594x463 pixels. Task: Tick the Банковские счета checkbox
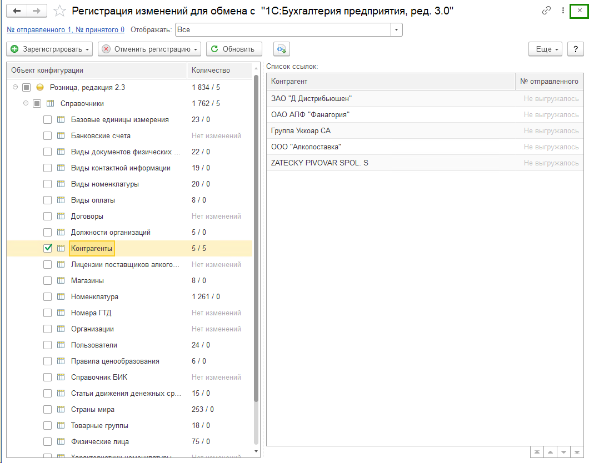47,135
